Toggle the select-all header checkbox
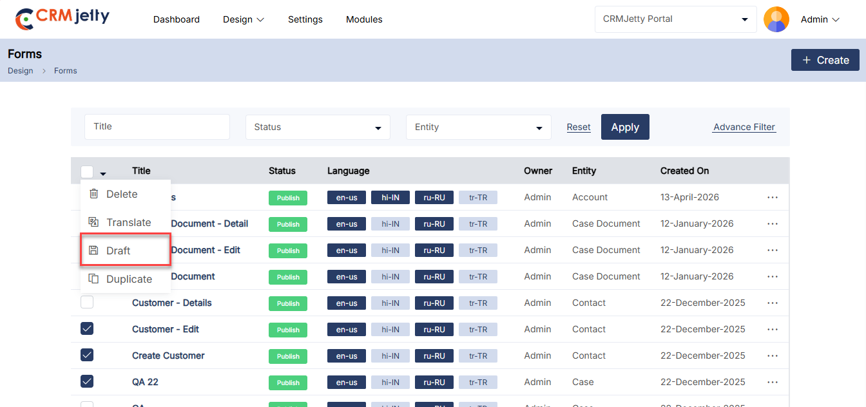The width and height of the screenshot is (866, 407). pos(87,172)
